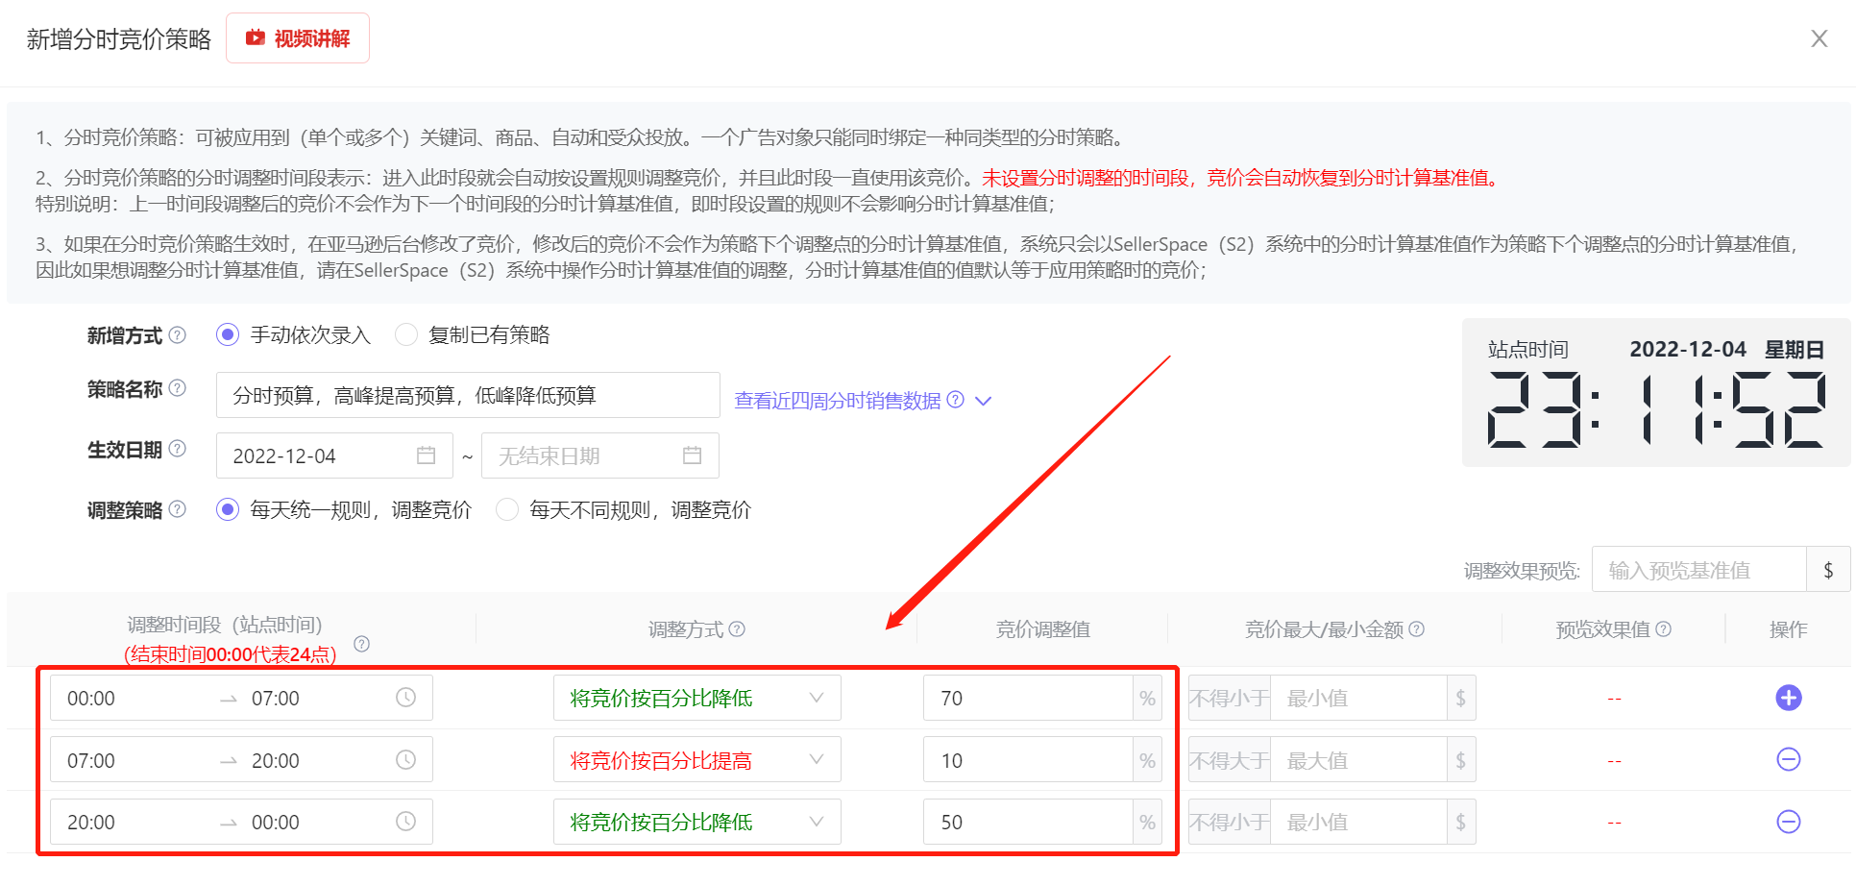The width and height of the screenshot is (1856, 886).
Task: Select 复制已有策略 radio option
Action: coord(406,335)
